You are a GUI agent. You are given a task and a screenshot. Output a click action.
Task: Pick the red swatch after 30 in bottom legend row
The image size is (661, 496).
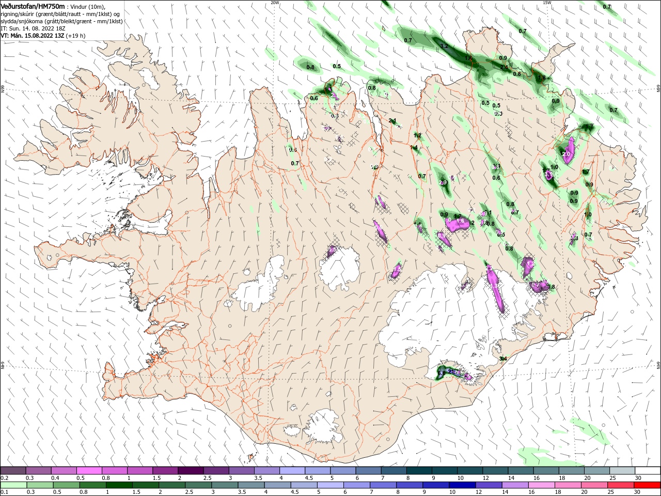[x=648, y=485]
